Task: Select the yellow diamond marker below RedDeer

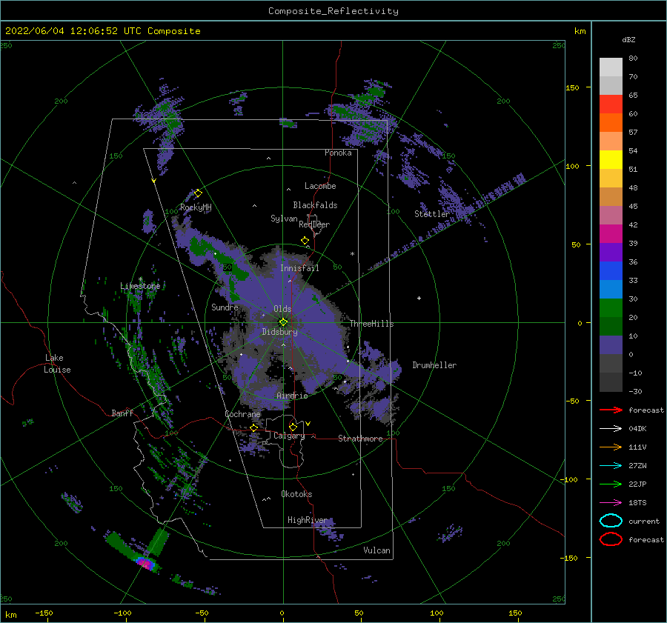Action: pyautogui.click(x=305, y=241)
